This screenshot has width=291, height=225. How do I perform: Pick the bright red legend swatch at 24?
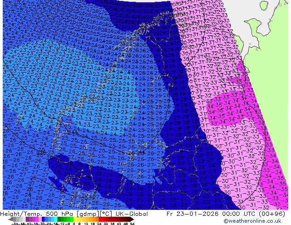[100, 219]
